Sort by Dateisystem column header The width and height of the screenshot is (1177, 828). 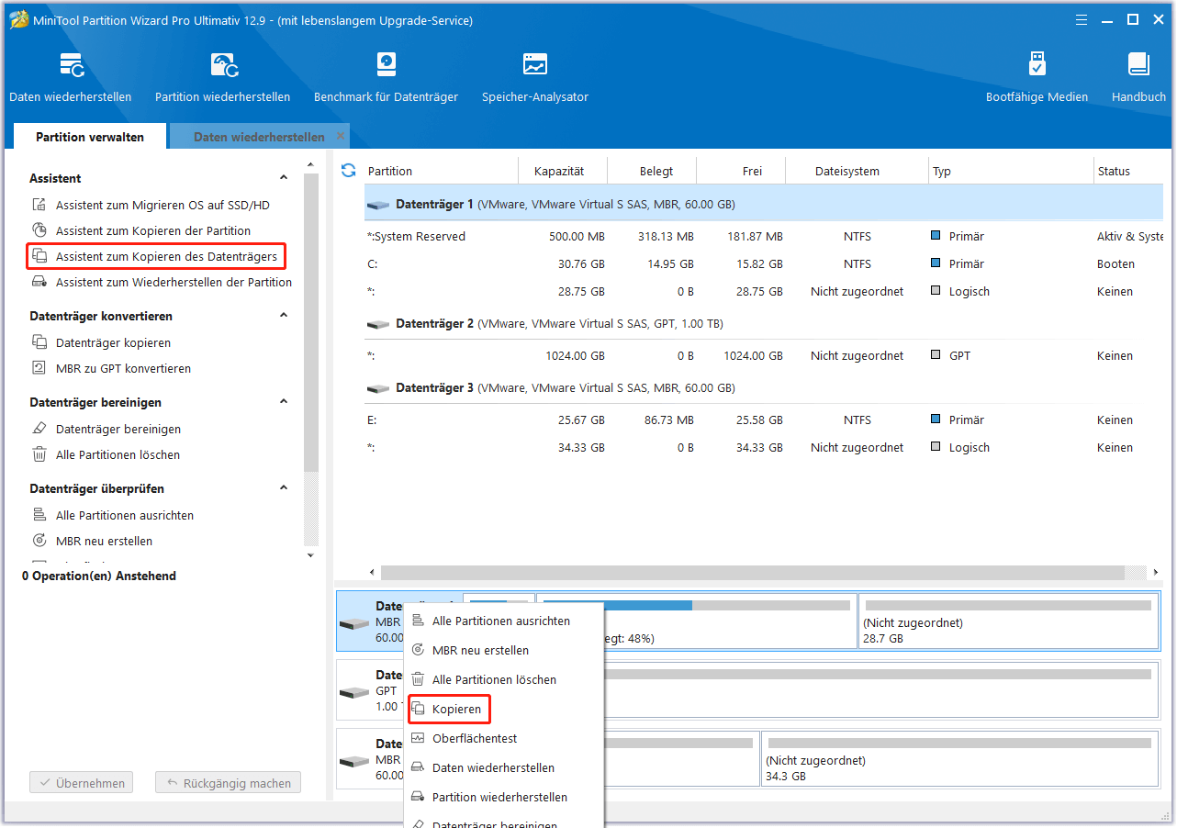tap(857, 171)
